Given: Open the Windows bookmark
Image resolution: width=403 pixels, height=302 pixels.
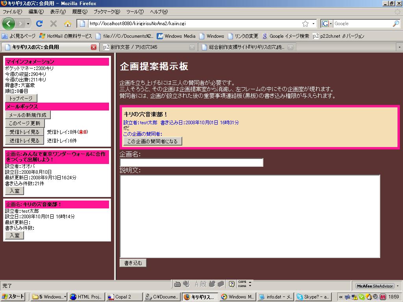Looking at the screenshot, I should pos(212,36).
